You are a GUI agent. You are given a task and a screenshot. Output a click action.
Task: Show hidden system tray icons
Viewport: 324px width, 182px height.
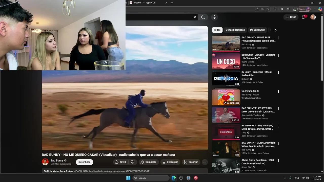pos(285,178)
